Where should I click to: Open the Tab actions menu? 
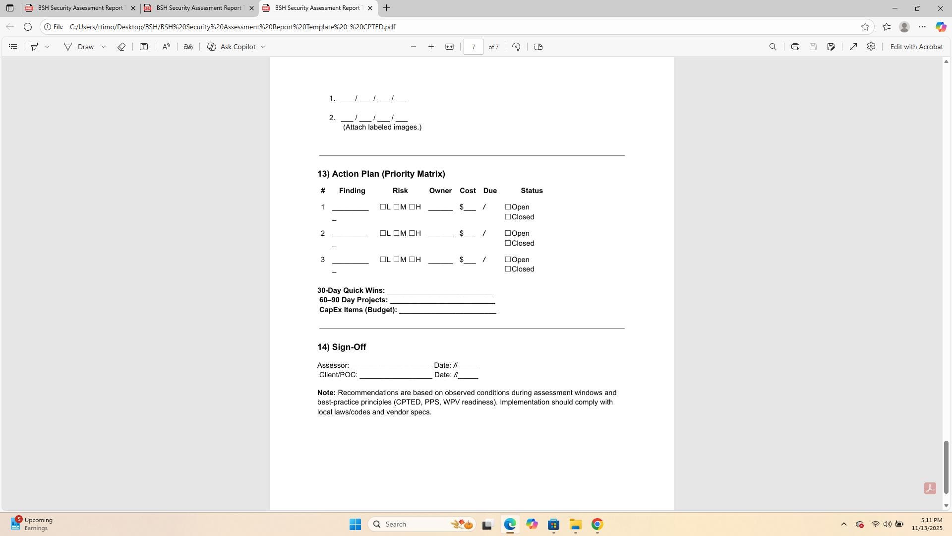click(x=9, y=8)
